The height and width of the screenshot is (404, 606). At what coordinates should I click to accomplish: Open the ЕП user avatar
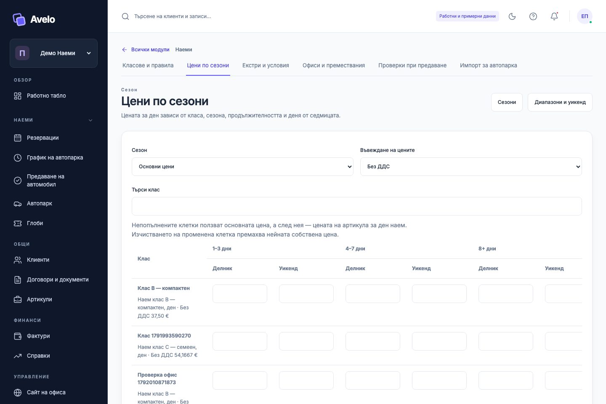tap(585, 16)
